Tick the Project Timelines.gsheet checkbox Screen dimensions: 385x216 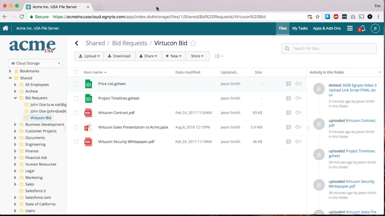(77, 98)
